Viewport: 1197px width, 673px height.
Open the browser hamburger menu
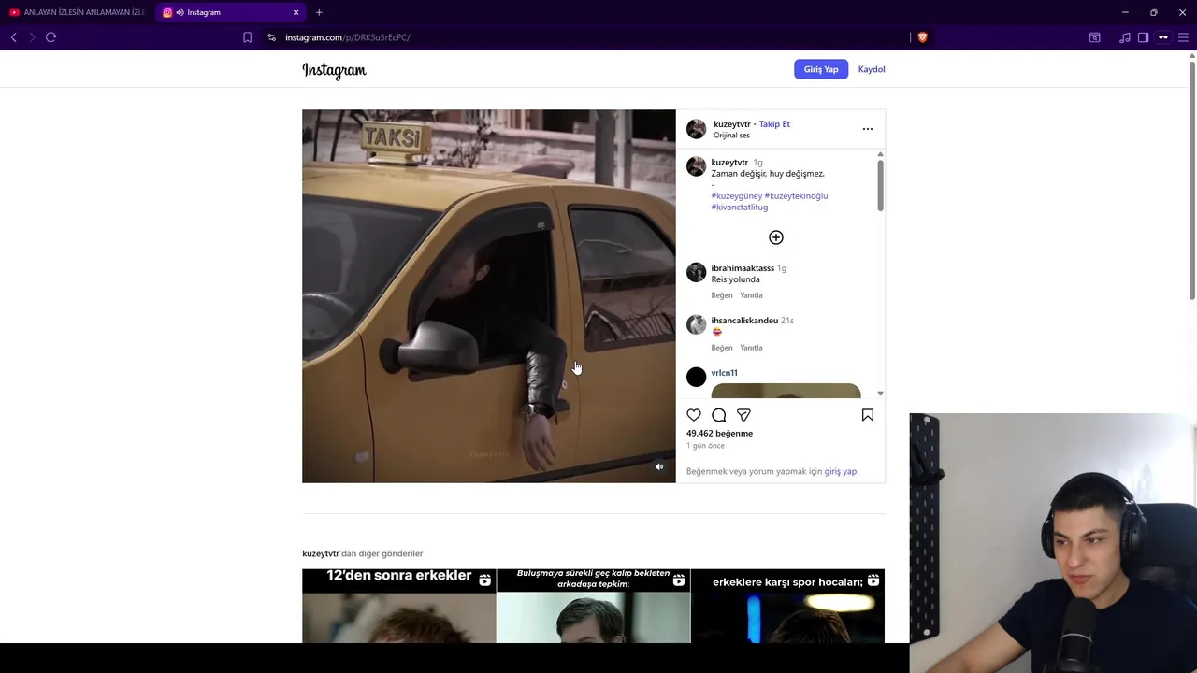click(x=1183, y=37)
